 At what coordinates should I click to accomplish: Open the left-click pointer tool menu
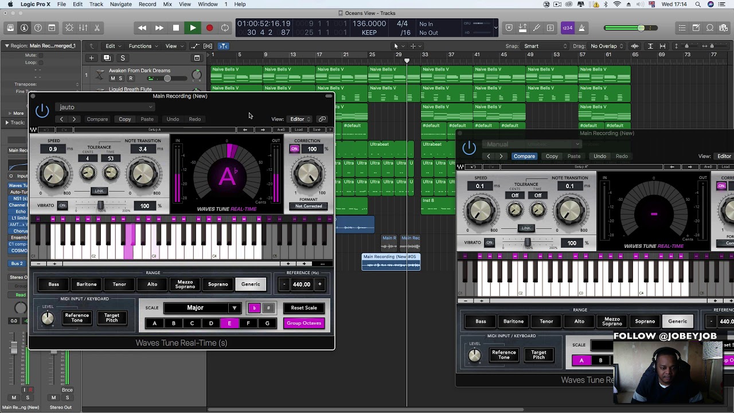[398, 46]
